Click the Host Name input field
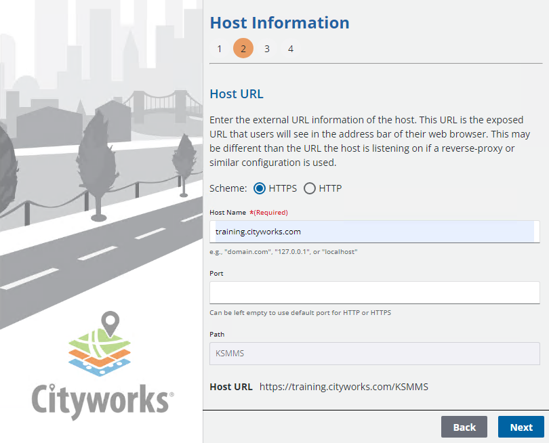 point(374,232)
